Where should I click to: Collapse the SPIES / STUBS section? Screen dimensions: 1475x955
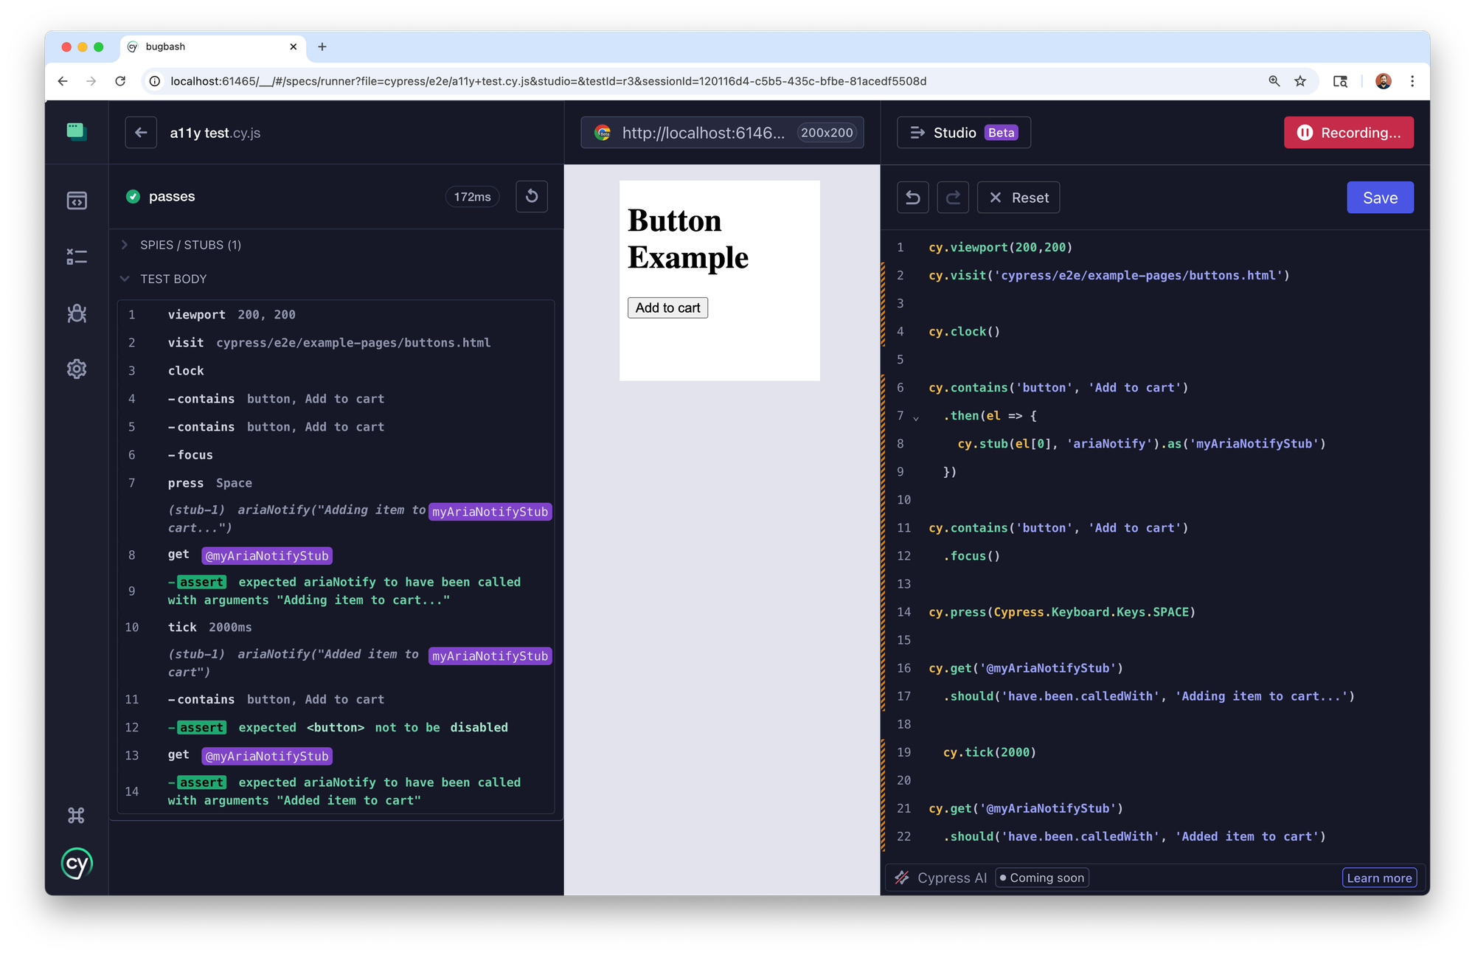(x=124, y=244)
